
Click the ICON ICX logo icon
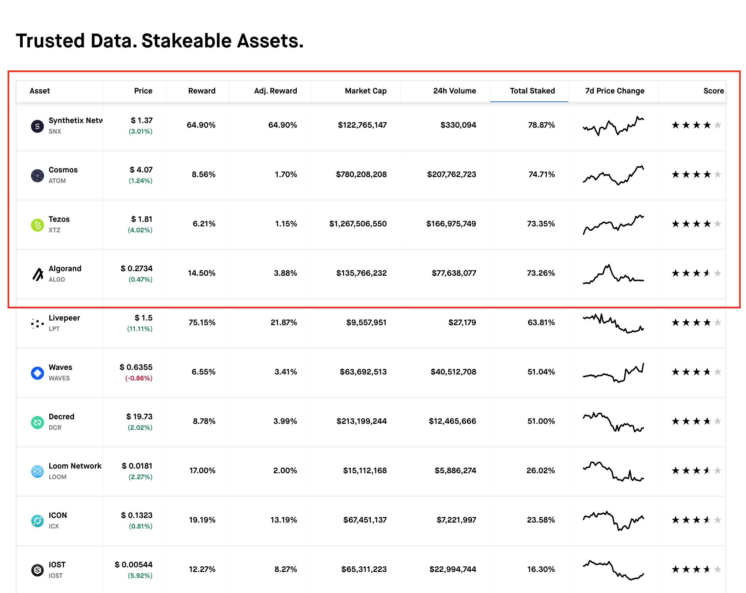[x=37, y=521]
